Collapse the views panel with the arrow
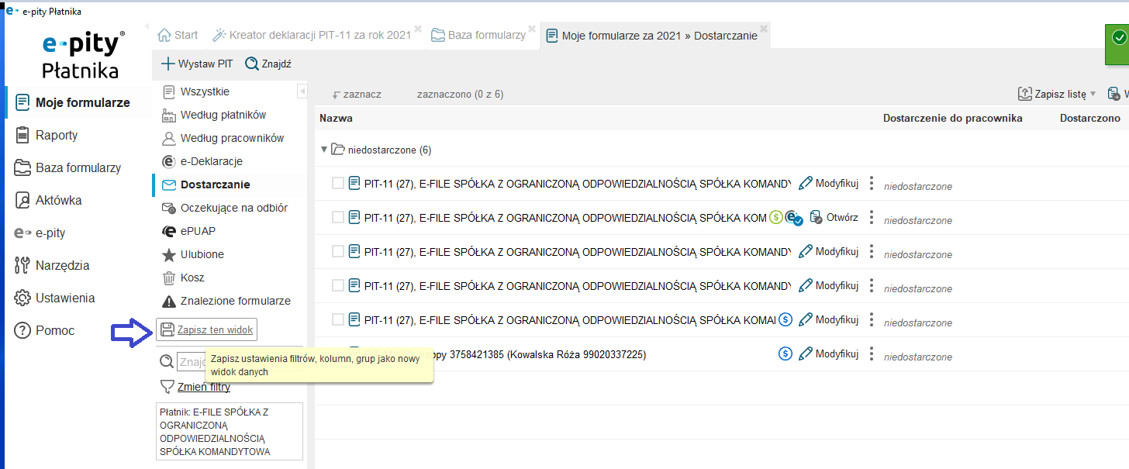The height and width of the screenshot is (469, 1129). pyautogui.click(x=302, y=91)
